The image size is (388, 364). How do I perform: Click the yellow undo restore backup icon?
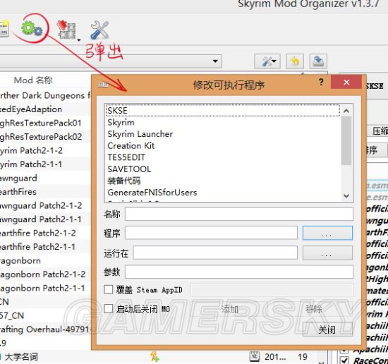pos(295,61)
